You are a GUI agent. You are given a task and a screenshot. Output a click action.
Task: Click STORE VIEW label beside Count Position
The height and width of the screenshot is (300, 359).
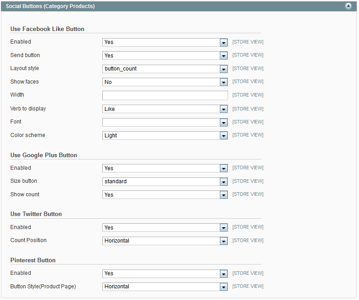(x=248, y=241)
